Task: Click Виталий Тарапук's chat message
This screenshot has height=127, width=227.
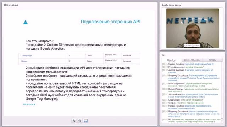Action: [x=190, y=90]
